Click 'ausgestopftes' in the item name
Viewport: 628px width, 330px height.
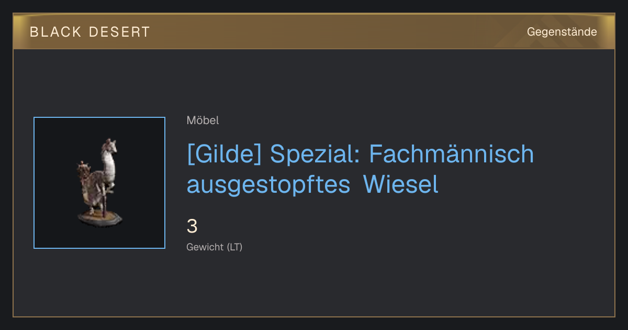[x=268, y=185]
